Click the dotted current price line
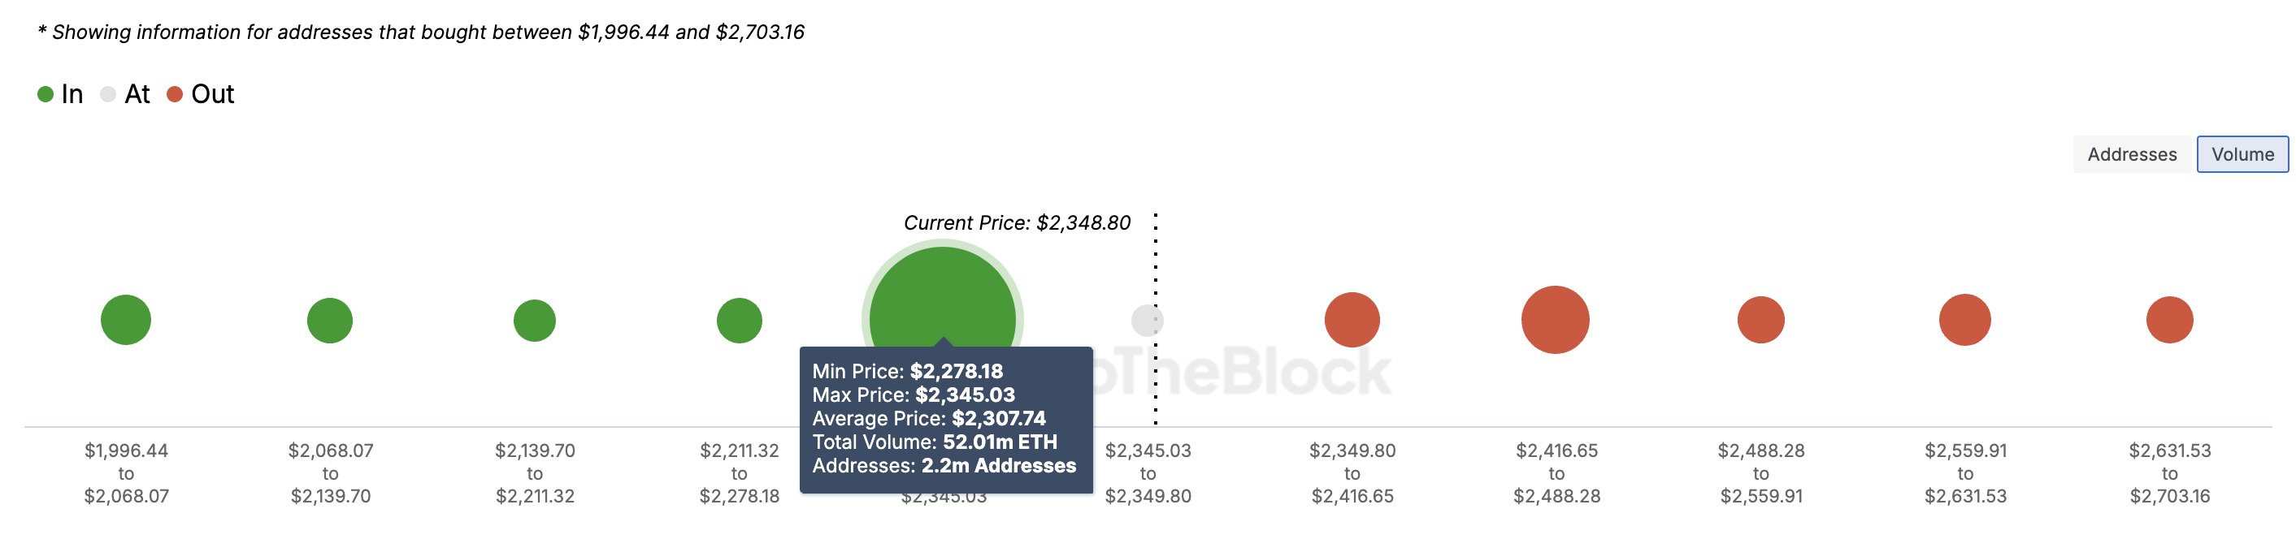This screenshot has height=539, width=2296. point(1156,267)
